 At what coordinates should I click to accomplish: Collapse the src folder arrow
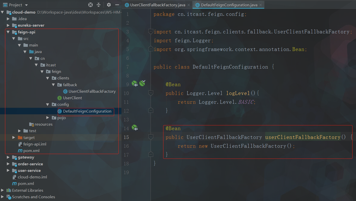(x=14, y=39)
